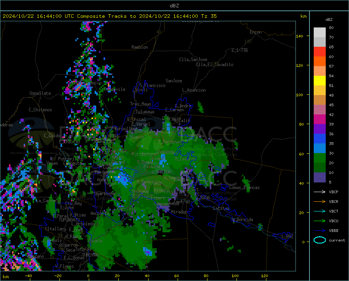
Task: Pick the magenta 39-42 dBZ swatch
Action: tap(320, 119)
